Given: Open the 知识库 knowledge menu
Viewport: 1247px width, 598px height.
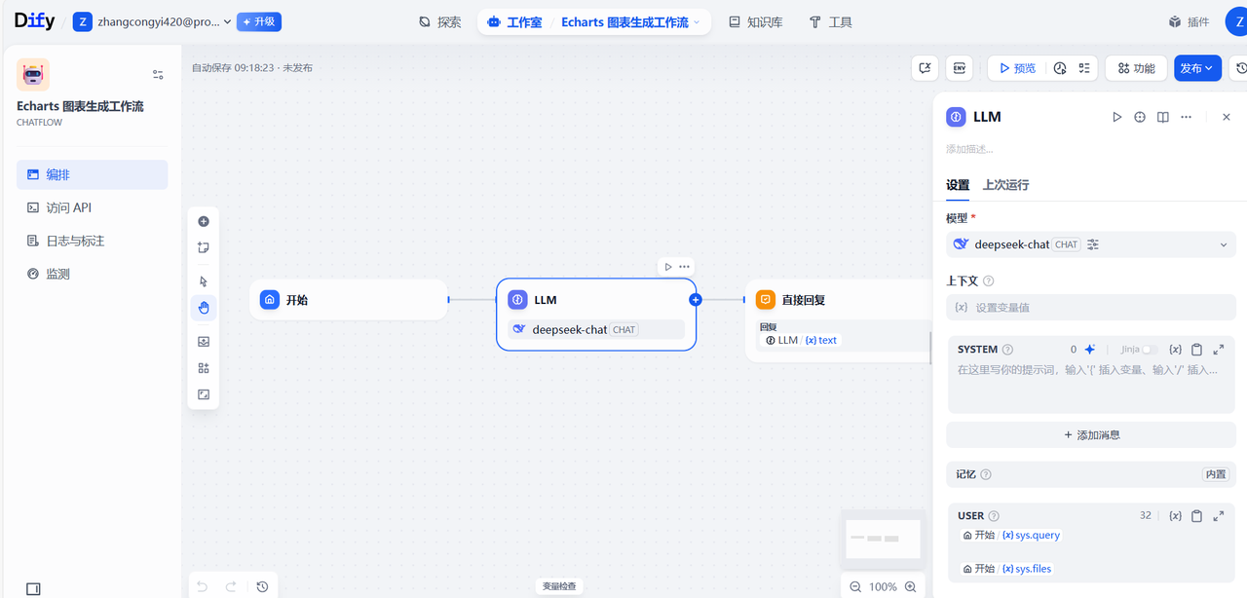Looking at the screenshot, I should [756, 21].
